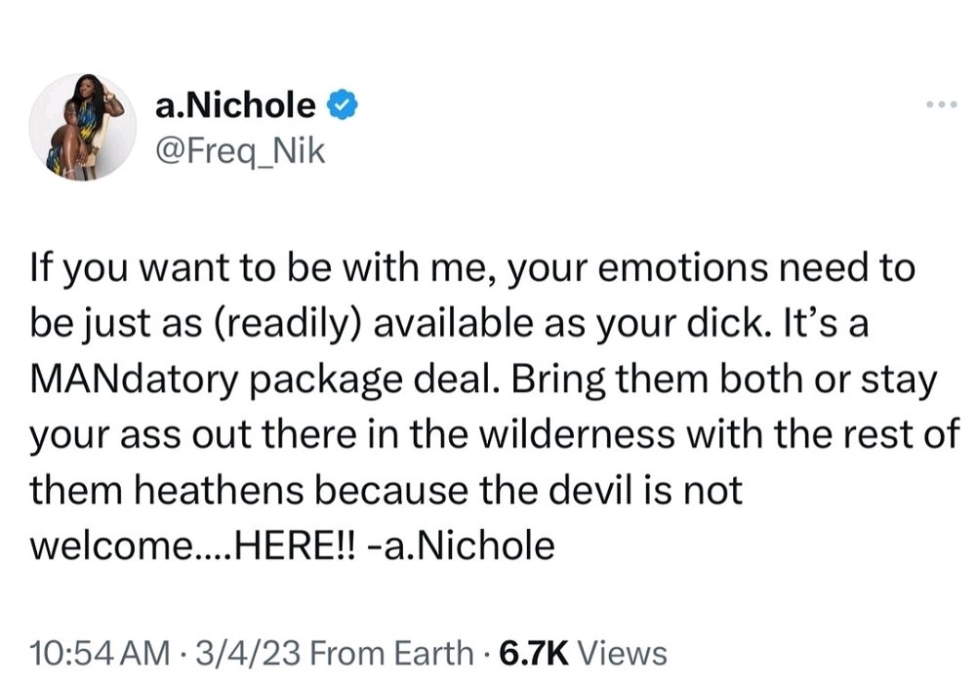Click the -a.Nichole signature in the tweet

tap(462, 545)
